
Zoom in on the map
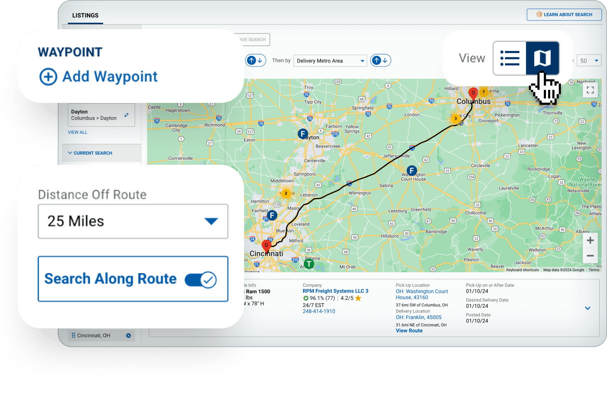click(590, 240)
